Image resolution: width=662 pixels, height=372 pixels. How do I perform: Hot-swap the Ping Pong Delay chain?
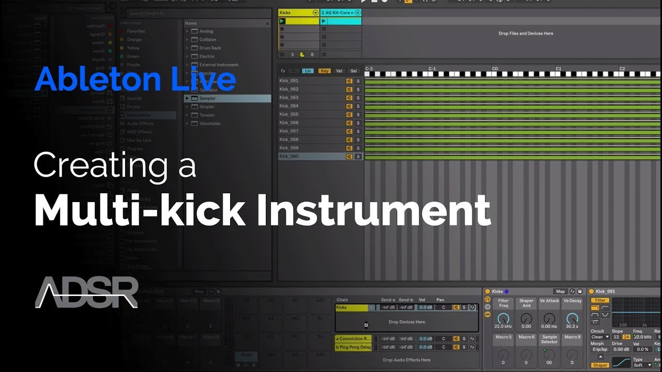(x=472, y=347)
